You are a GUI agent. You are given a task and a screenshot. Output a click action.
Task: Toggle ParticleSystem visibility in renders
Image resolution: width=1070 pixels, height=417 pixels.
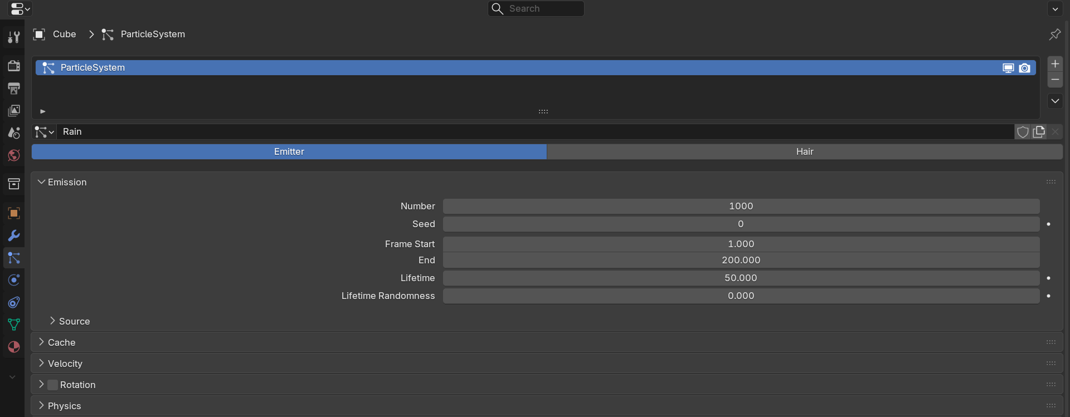coord(1024,68)
